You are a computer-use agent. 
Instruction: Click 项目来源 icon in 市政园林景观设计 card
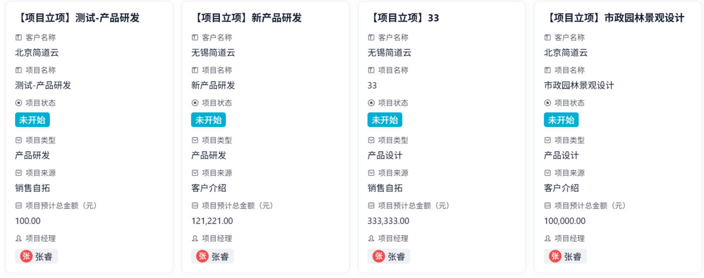(x=548, y=174)
